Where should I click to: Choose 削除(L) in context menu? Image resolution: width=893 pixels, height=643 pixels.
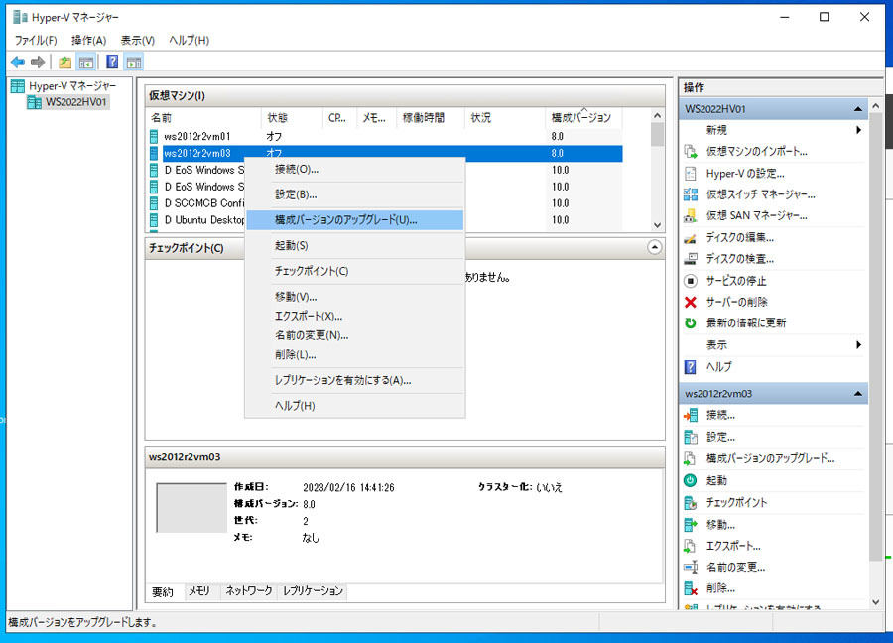click(x=354, y=355)
